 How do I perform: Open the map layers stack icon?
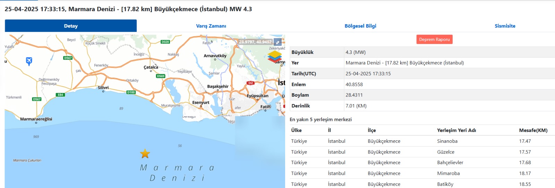[274, 56]
